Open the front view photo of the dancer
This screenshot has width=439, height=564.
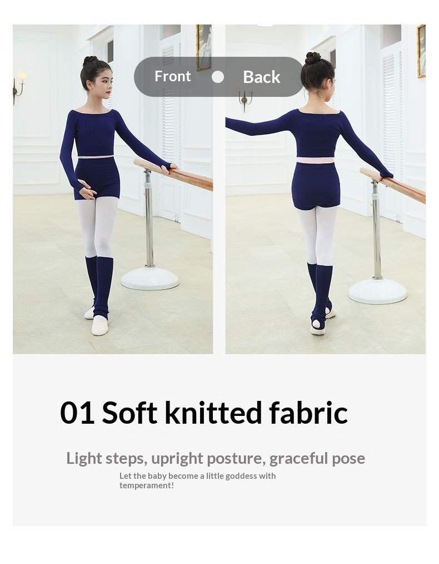pyautogui.click(x=113, y=189)
